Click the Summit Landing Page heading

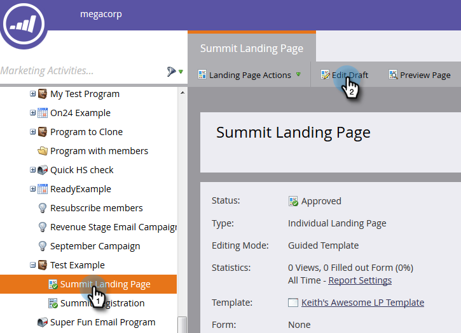pyautogui.click(x=293, y=133)
